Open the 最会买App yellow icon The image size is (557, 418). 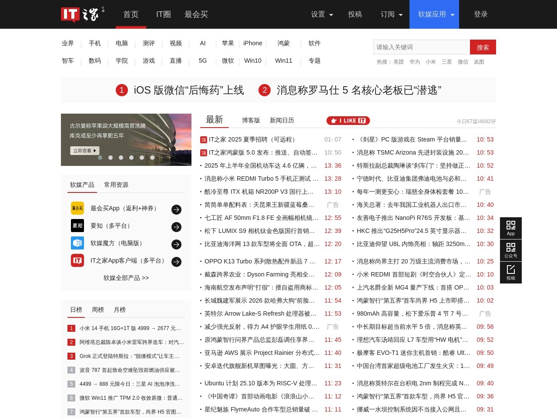point(77,208)
